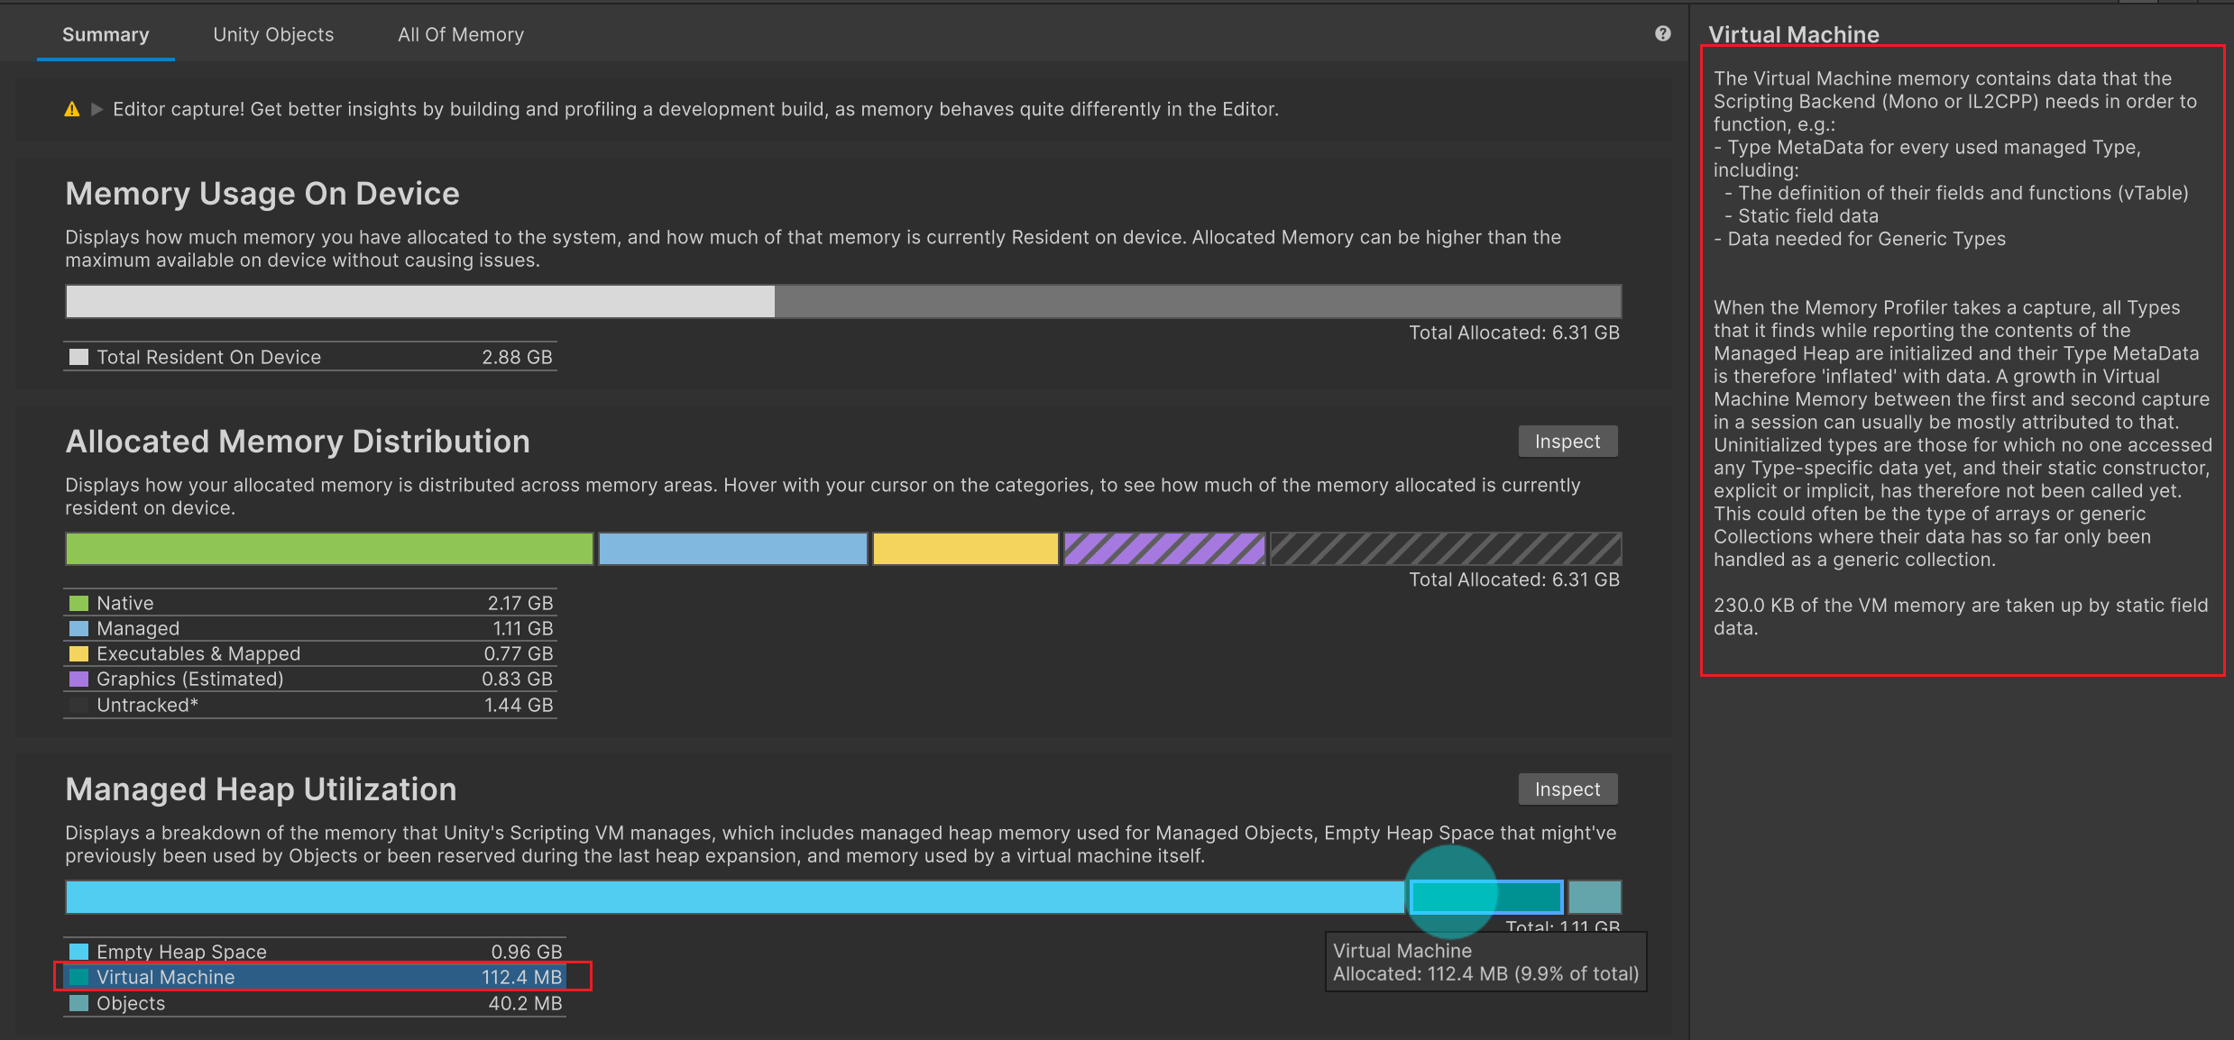Click the striped Untracked bar segment

click(x=1445, y=549)
